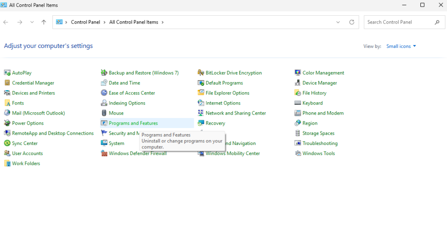
Task: Click the User Accounts icon
Action: (x=7, y=153)
